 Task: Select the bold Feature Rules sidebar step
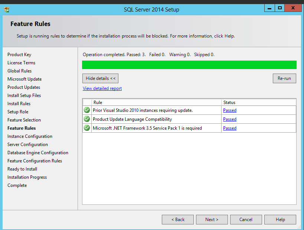pos(22,128)
